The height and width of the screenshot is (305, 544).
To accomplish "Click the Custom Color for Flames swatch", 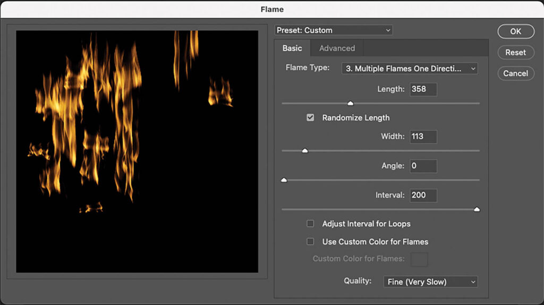I will (x=419, y=259).
